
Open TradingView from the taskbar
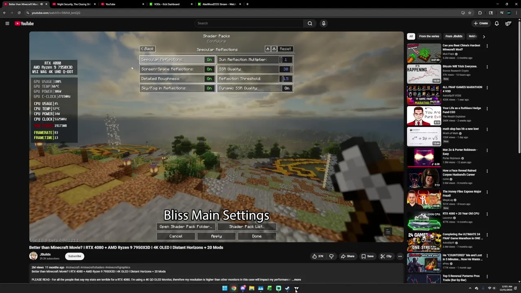point(296,289)
